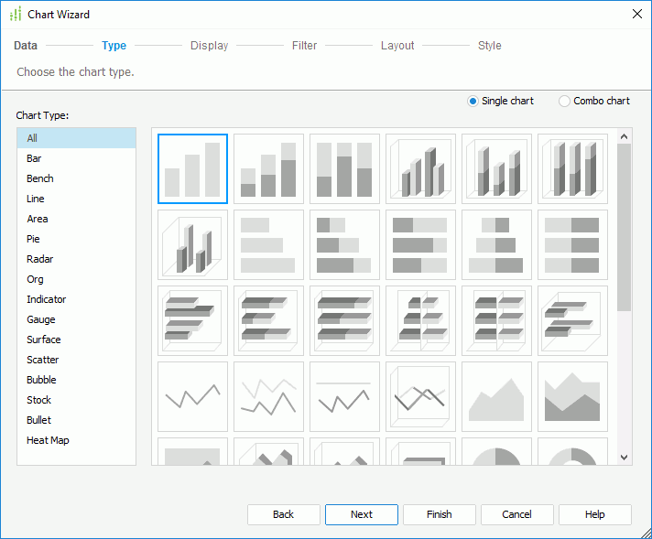Select Gauge in the Chart Type list
The width and height of the screenshot is (652, 539).
(41, 319)
